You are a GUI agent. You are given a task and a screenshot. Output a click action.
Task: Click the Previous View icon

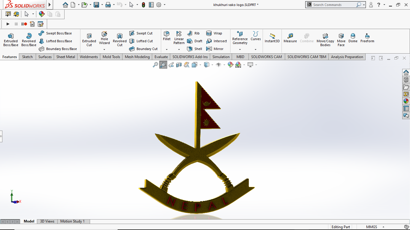pos(171,65)
